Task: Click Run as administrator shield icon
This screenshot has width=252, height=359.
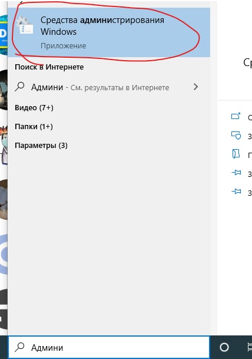Action: click(x=236, y=136)
